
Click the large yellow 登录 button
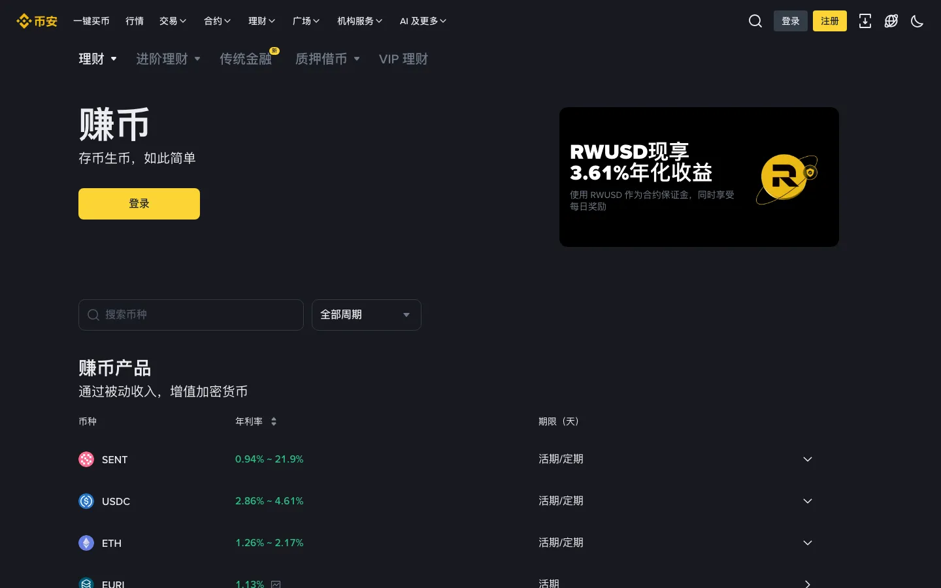click(139, 204)
